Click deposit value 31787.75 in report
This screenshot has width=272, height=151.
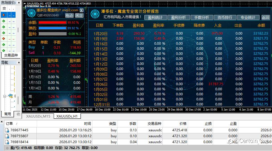[216, 84]
